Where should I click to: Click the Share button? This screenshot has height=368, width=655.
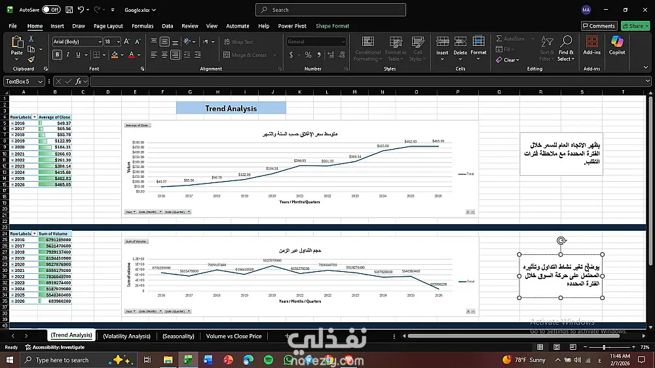pyautogui.click(x=635, y=26)
